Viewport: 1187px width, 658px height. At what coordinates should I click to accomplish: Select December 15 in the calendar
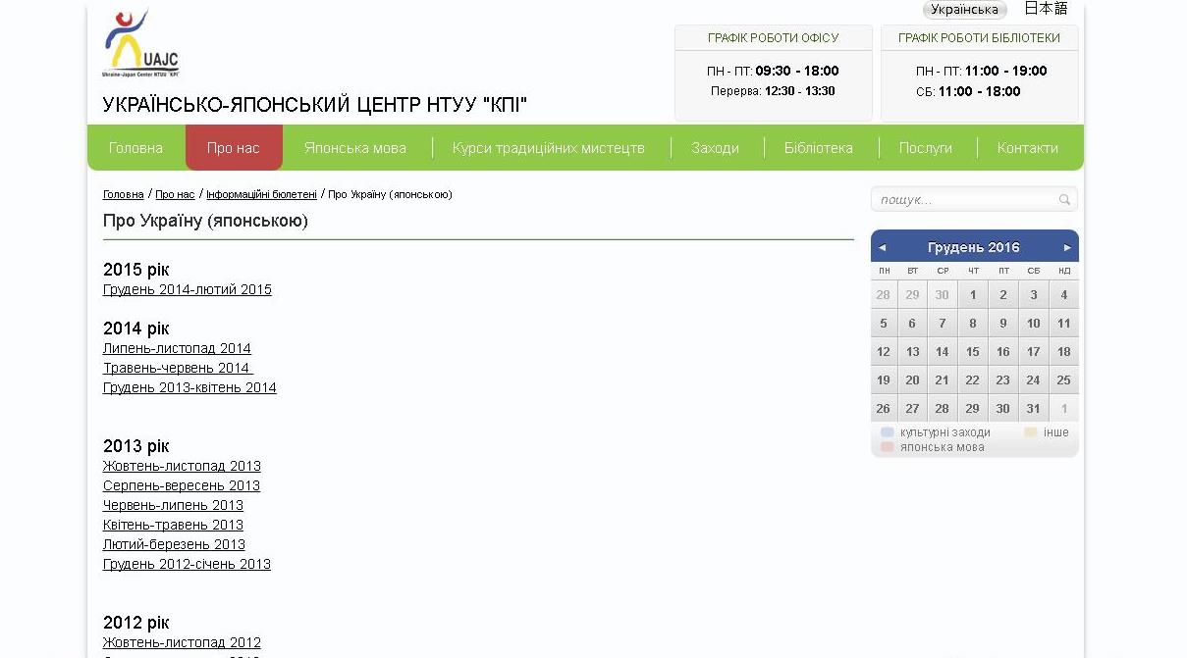tap(972, 351)
